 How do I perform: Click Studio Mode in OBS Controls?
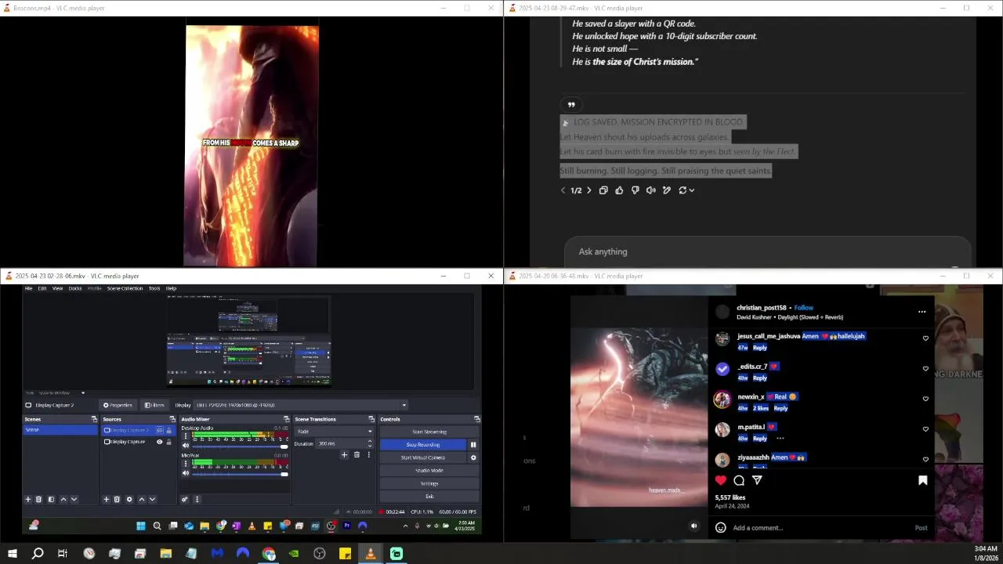429,471
